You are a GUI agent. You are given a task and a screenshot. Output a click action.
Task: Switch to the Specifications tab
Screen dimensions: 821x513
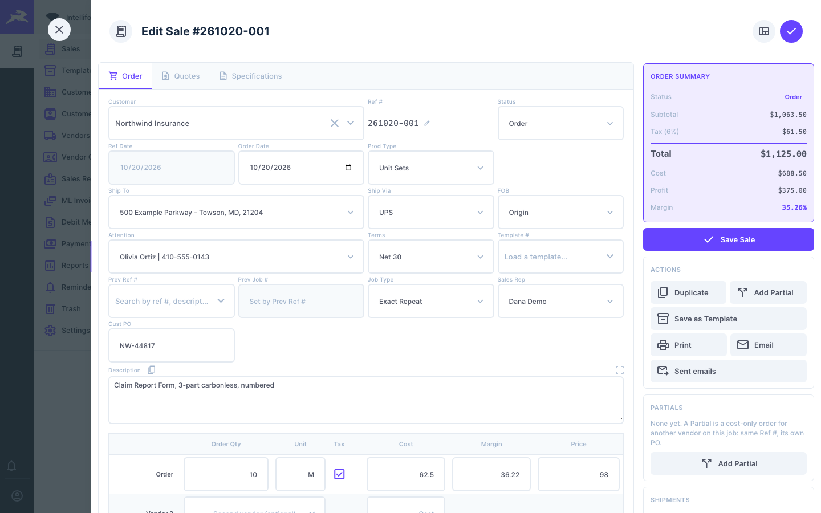(250, 76)
